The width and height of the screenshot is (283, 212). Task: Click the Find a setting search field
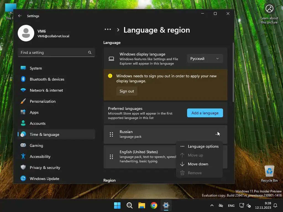coord(56,52)
